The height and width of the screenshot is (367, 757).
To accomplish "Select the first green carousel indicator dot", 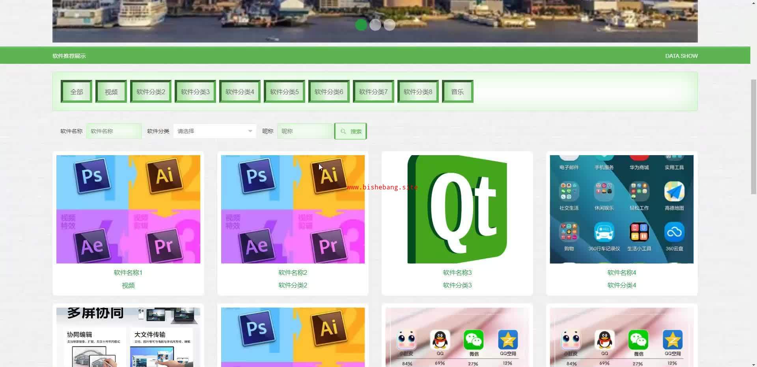I will pos(361,25).
